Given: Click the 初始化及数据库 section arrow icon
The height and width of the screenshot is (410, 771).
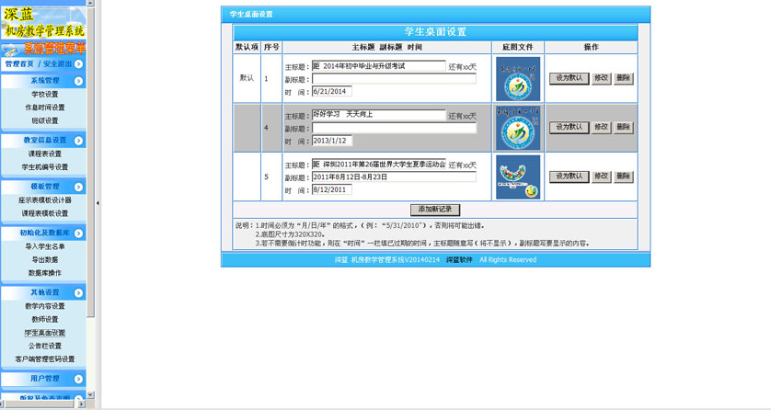Looking at the screenshot, I should tap(78, 233).
